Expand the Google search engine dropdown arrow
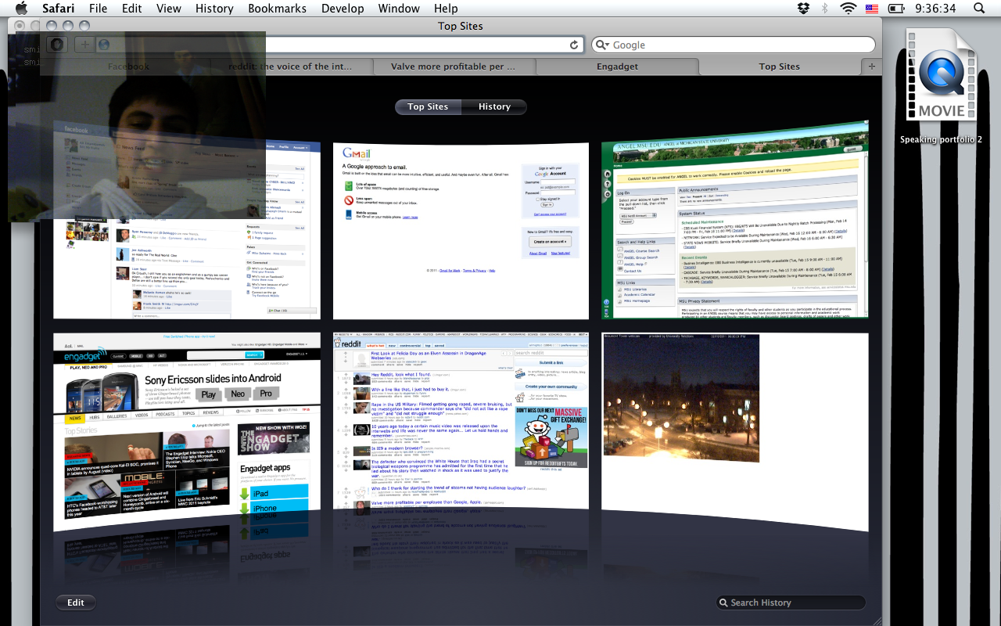The image size is (1001, 626). (x=601, y=45)
